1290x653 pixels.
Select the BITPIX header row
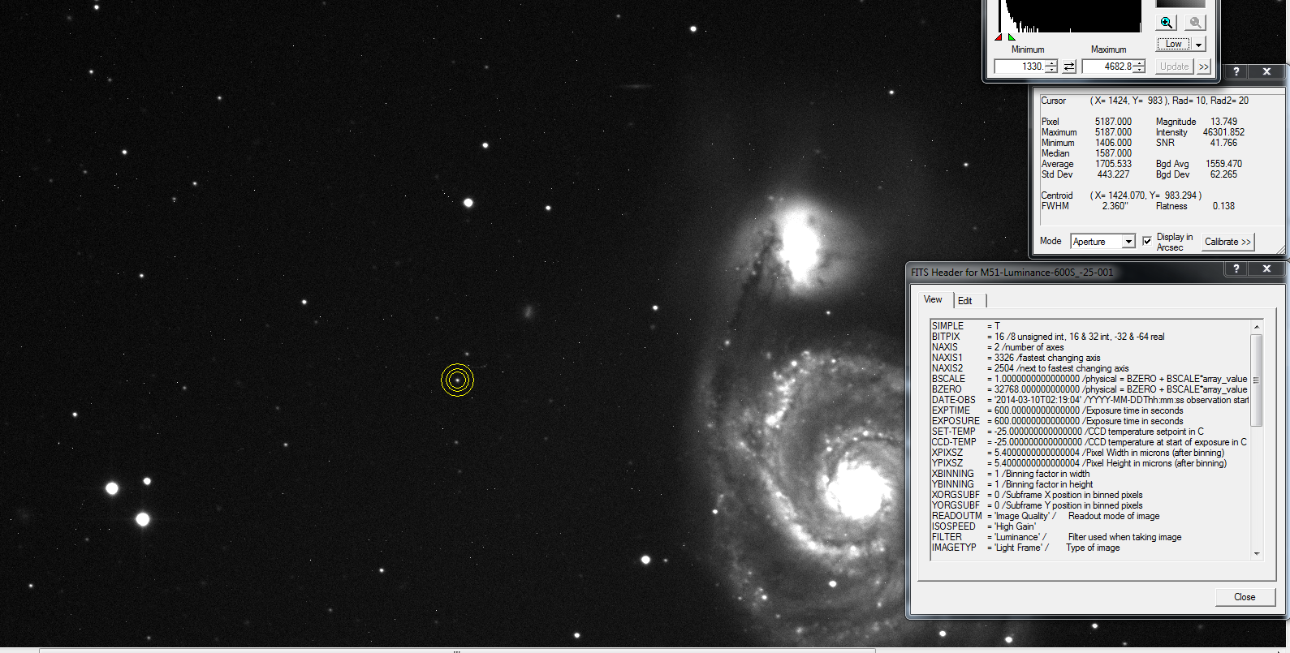tap(1089, 337)
